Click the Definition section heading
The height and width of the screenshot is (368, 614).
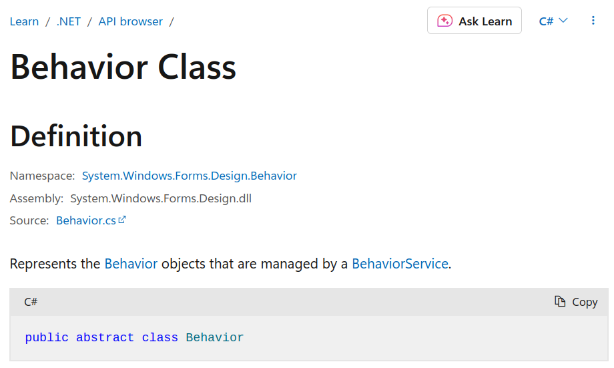point(76,136)
